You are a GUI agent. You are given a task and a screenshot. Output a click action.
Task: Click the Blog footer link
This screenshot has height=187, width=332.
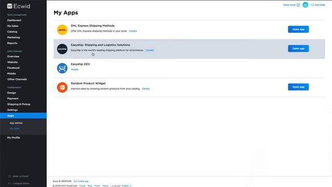[x=90, y=186]
